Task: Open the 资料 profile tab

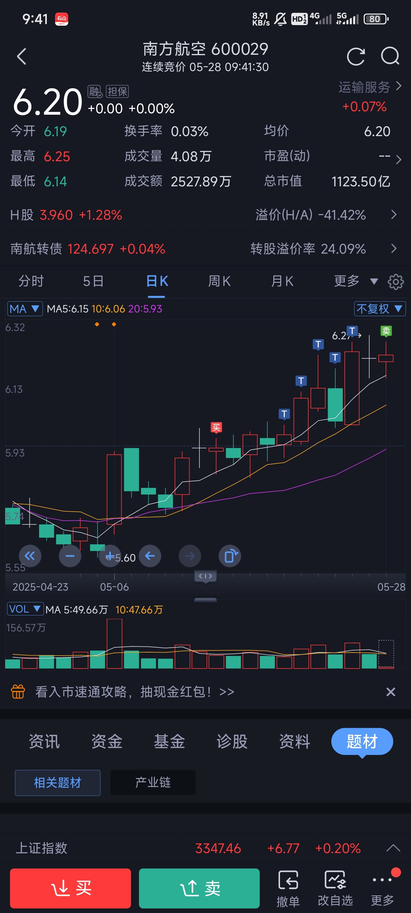Action: 294,742
